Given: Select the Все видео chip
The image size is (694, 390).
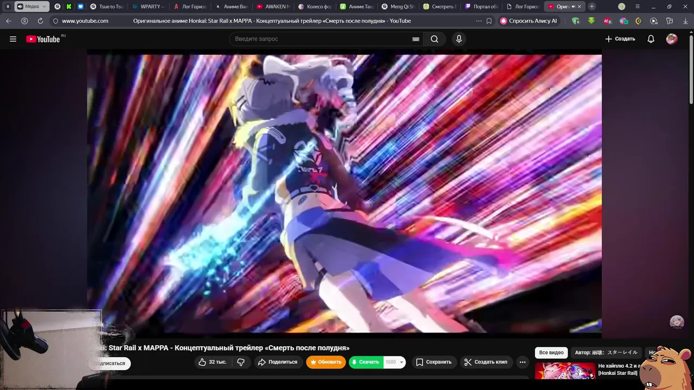Looking at the screenshot, I should pos(551,353).
